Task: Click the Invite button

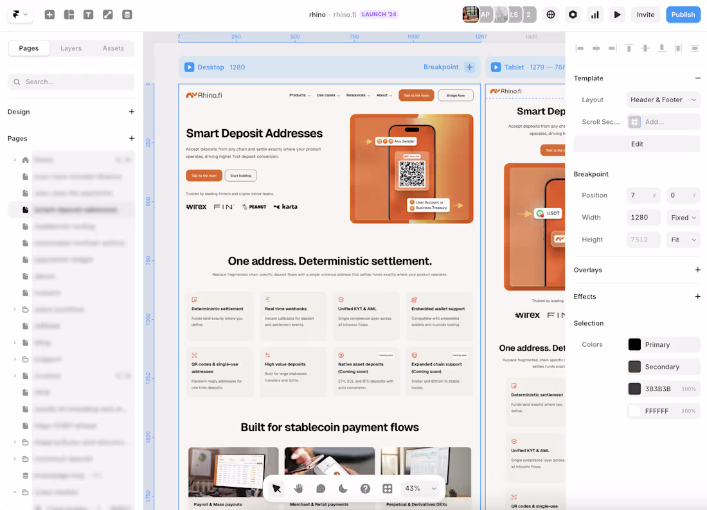Action: 645,14
